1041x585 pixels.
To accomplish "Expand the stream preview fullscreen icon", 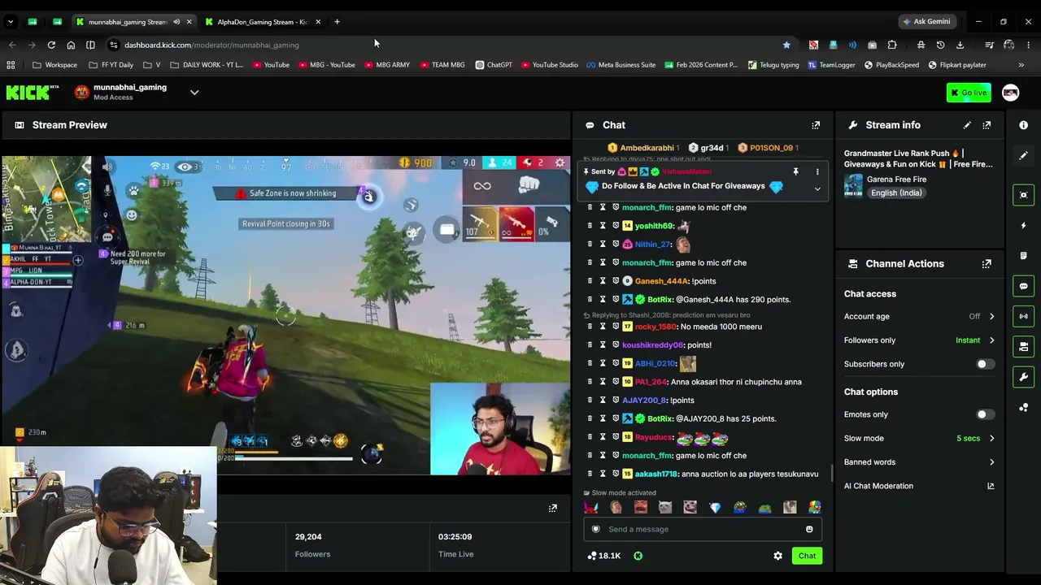I will [x=553, y=509].
